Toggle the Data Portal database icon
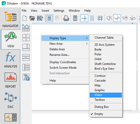Screen dimensions: 140x124 click(49, 18)
